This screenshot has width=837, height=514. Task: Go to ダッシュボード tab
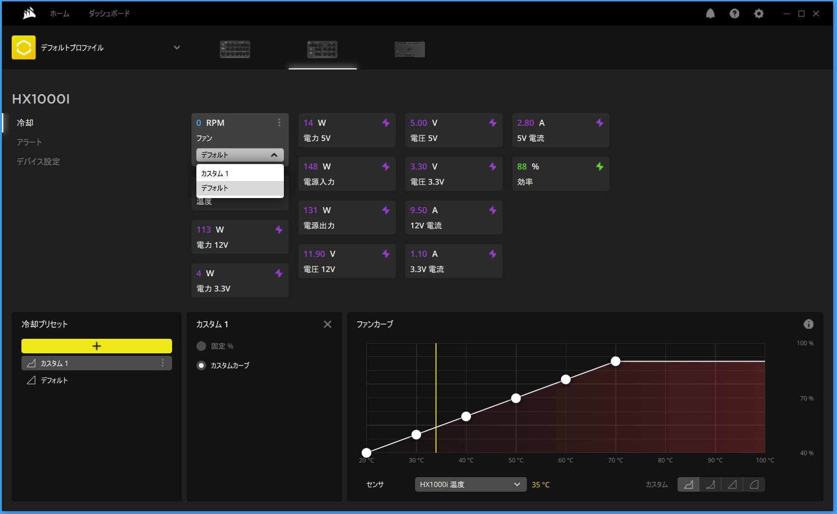coord(109,14)
